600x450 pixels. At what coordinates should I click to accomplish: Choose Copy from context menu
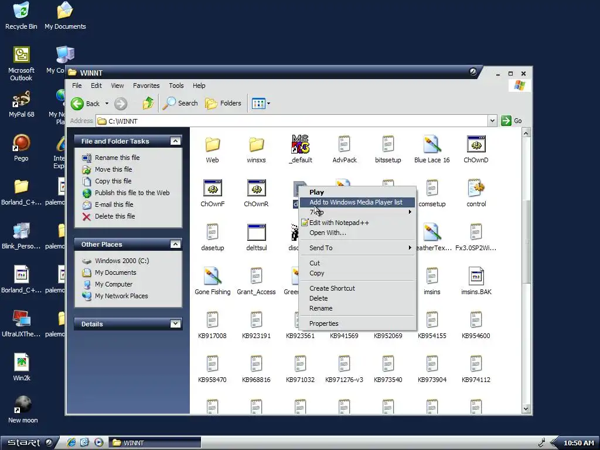tap(357, 273)
